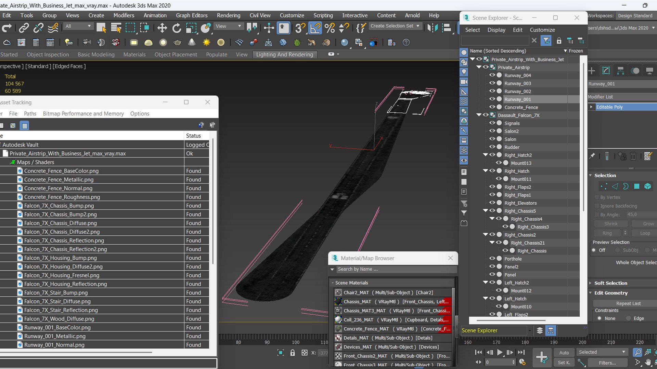Click the Shrink selection button
This screenshot has width=657, height=369.
611,224
